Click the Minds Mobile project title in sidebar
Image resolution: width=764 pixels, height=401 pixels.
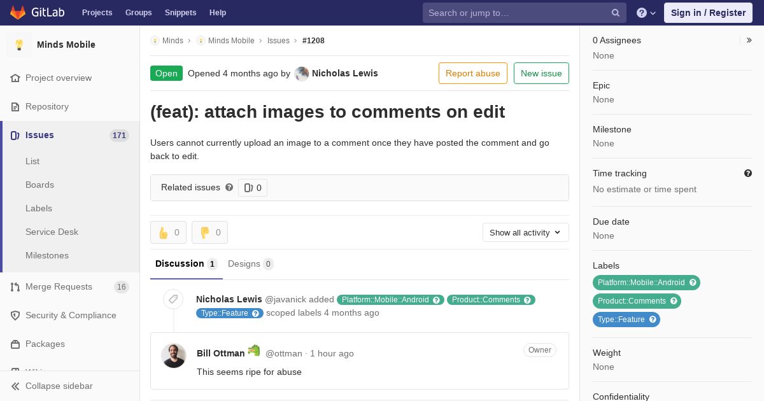[x=66, y=45]
